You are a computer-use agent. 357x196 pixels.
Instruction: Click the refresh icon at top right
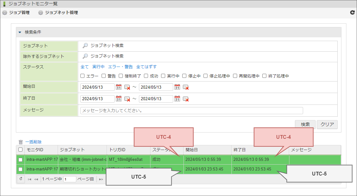pyautogui.click(x=352, y=13)
